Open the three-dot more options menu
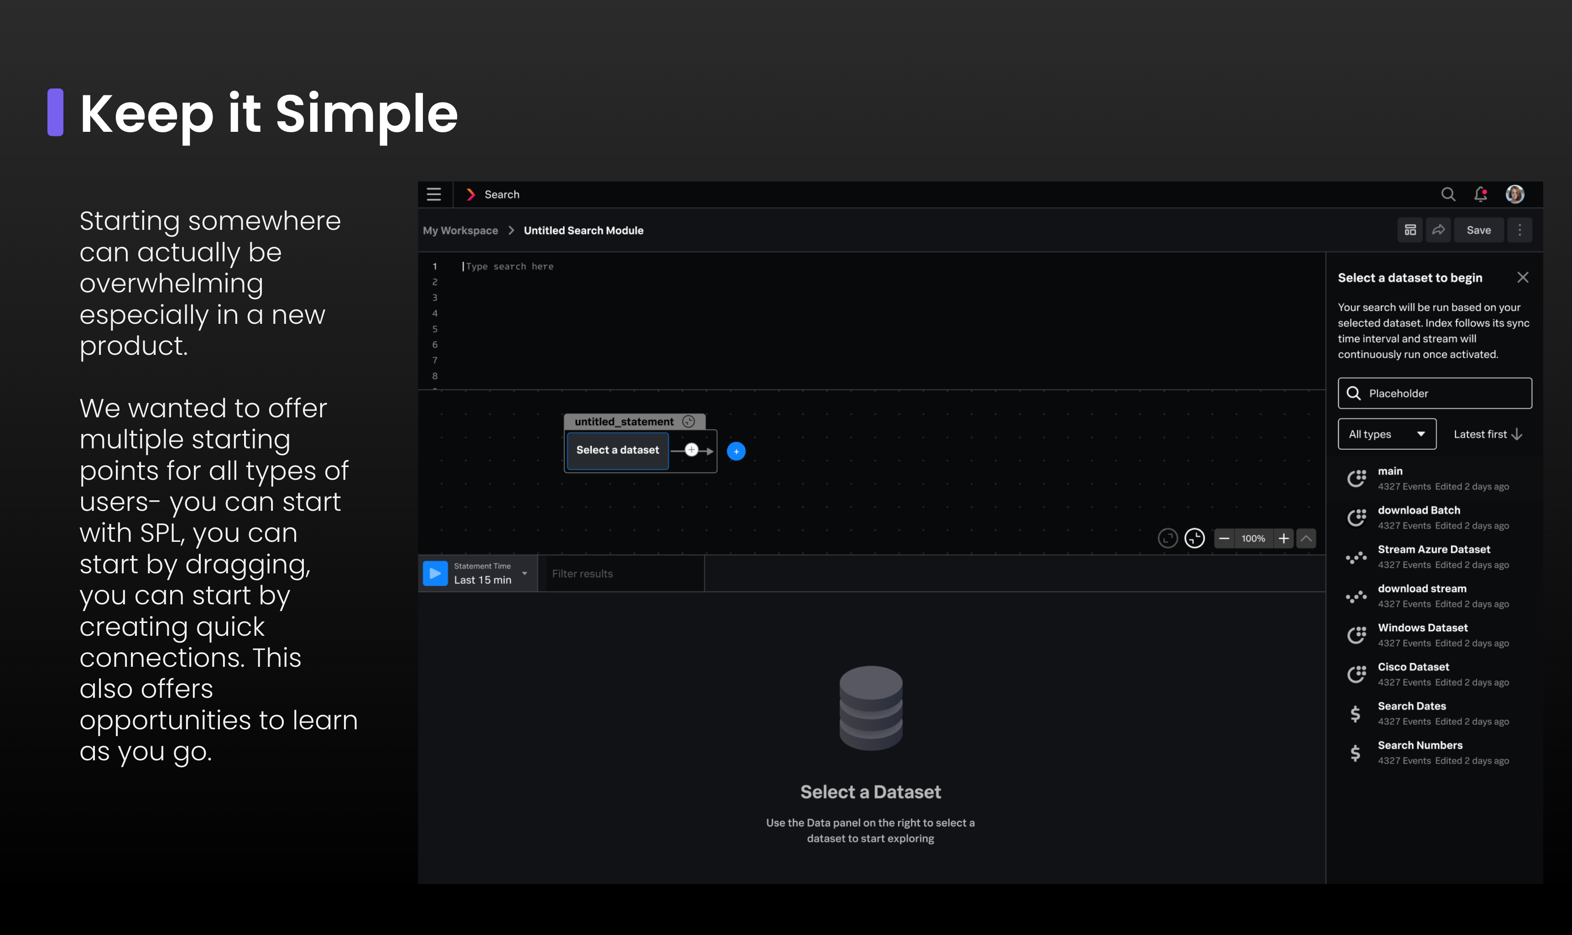 (x=1519, y=230)
